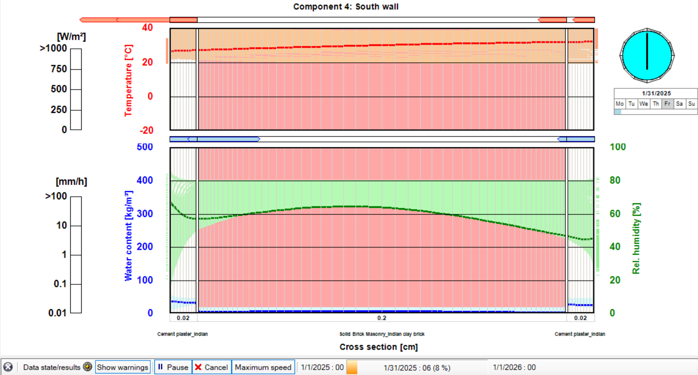Select Su in the weekday strip

pos(691,104)
